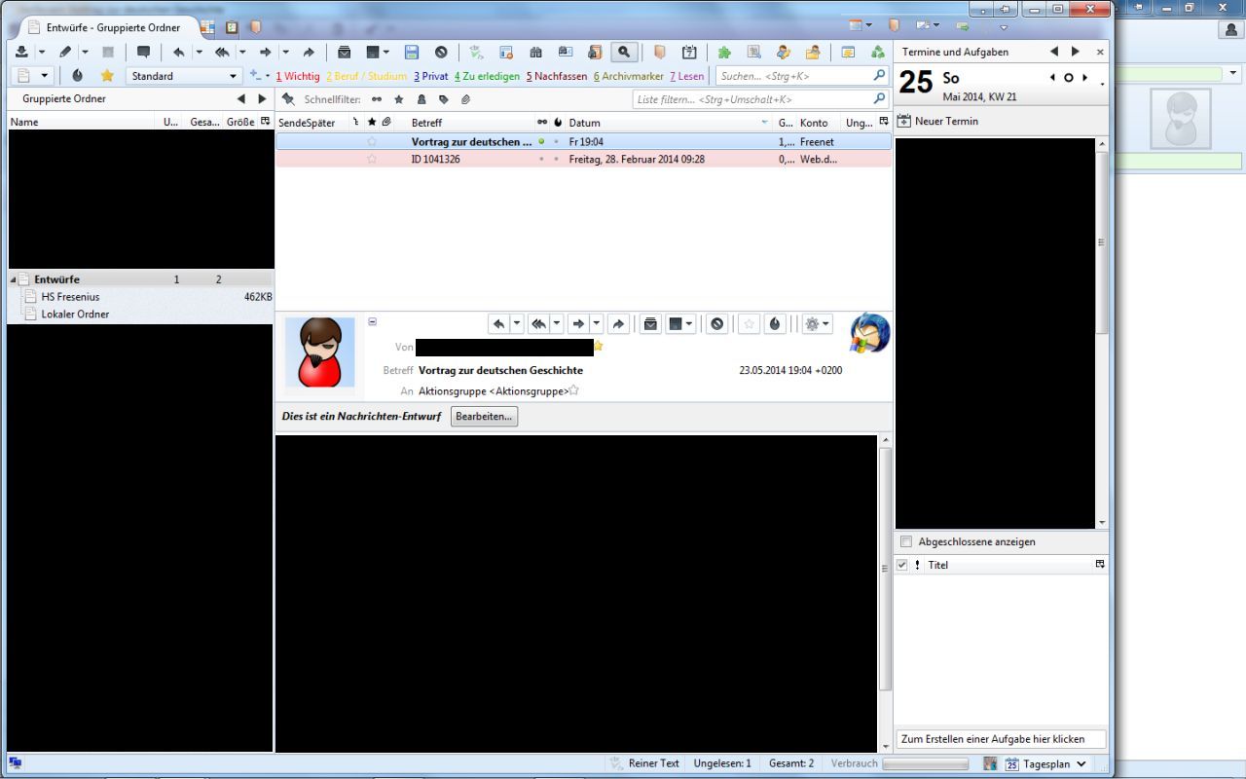Image resolution: width=1246 pixels, height=779 pixels.
Task: Click the 'Liste filtern...' filter field
Action: 751,99
